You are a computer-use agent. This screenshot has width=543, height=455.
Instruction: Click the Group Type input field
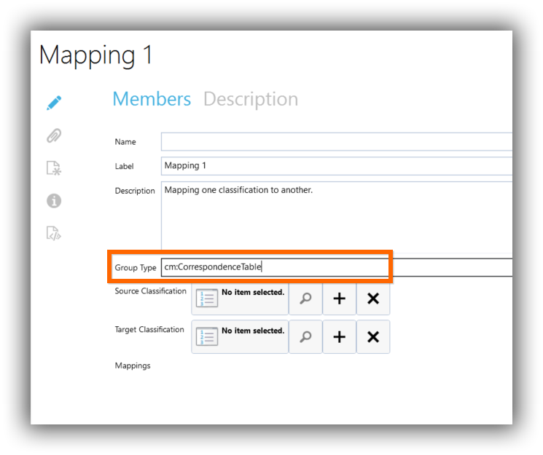(x=337, y=267)
